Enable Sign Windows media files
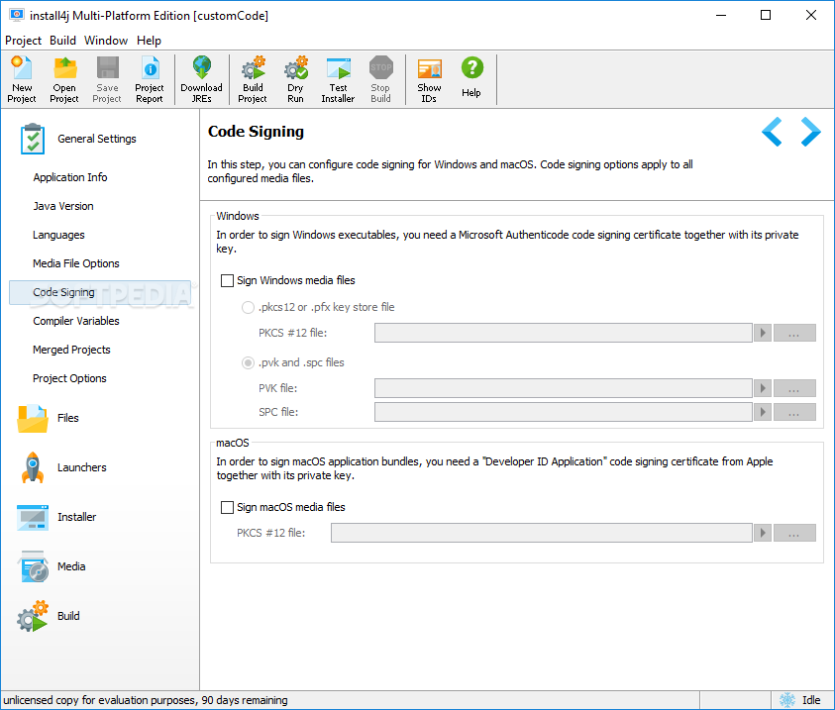The width and height of the screenshot is (835, 710). pyautogui.click(x=228, y=280)
